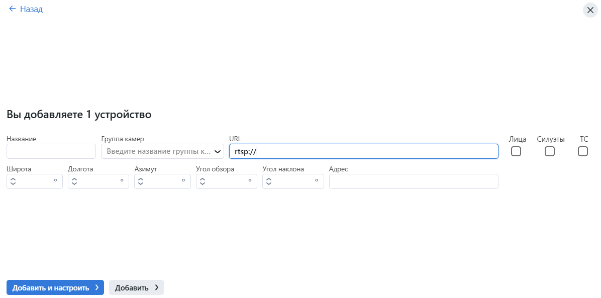Click the up arrow in the Широта spinner

tap(13, 179)
